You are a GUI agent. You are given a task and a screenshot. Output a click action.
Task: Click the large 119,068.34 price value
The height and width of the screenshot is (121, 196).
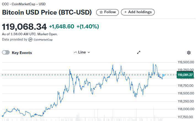click(25, 27)
